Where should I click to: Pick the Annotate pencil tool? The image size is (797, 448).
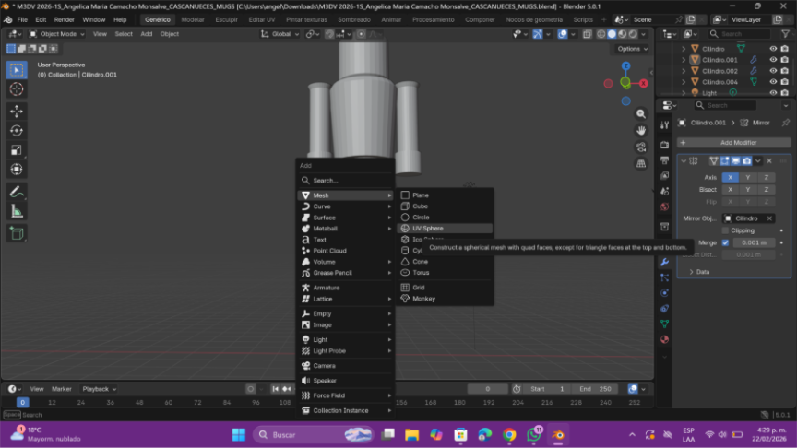17,192
